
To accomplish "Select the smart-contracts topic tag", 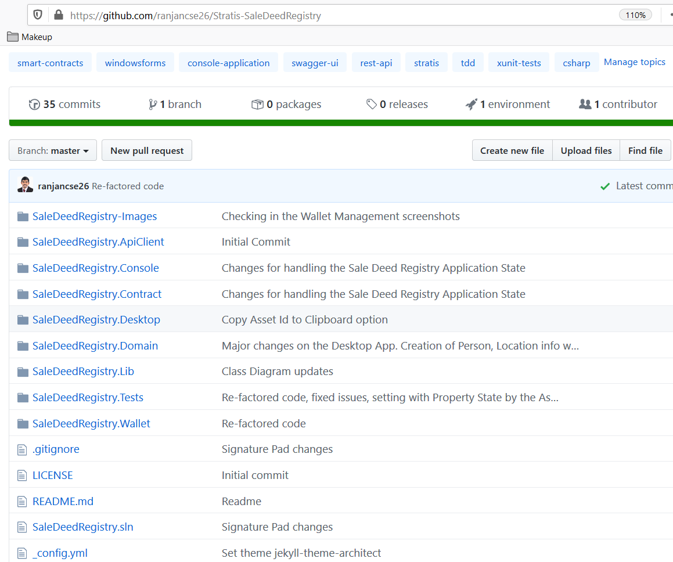I will [x=50, y=63].
